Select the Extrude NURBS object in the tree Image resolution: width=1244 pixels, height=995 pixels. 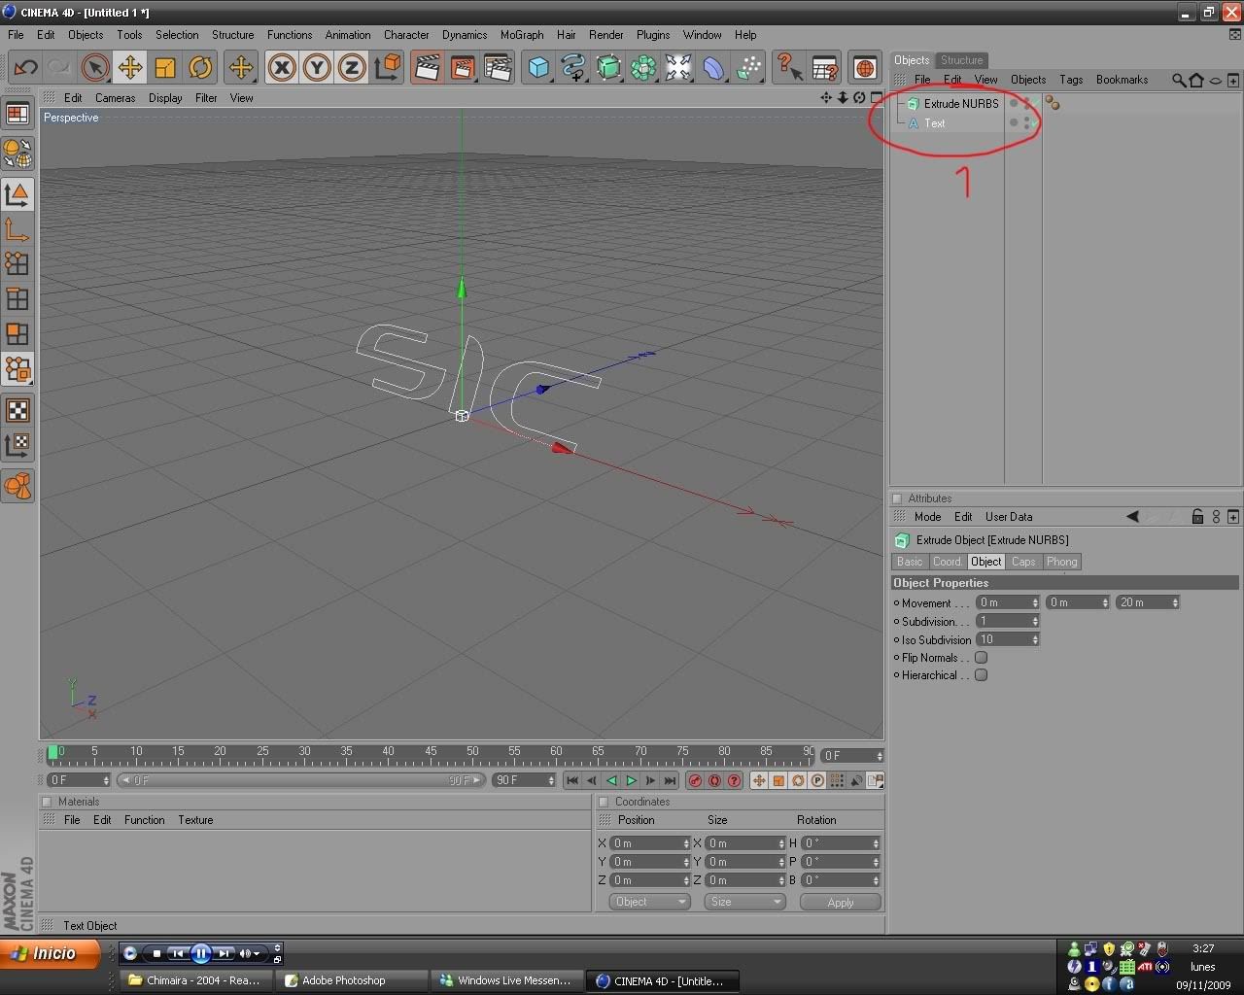point(961,103)
